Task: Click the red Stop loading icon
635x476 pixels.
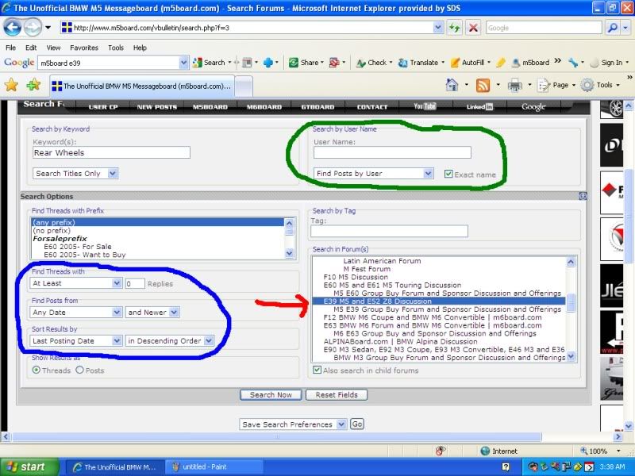Action: pyautogui.click(x=472, y=28)
